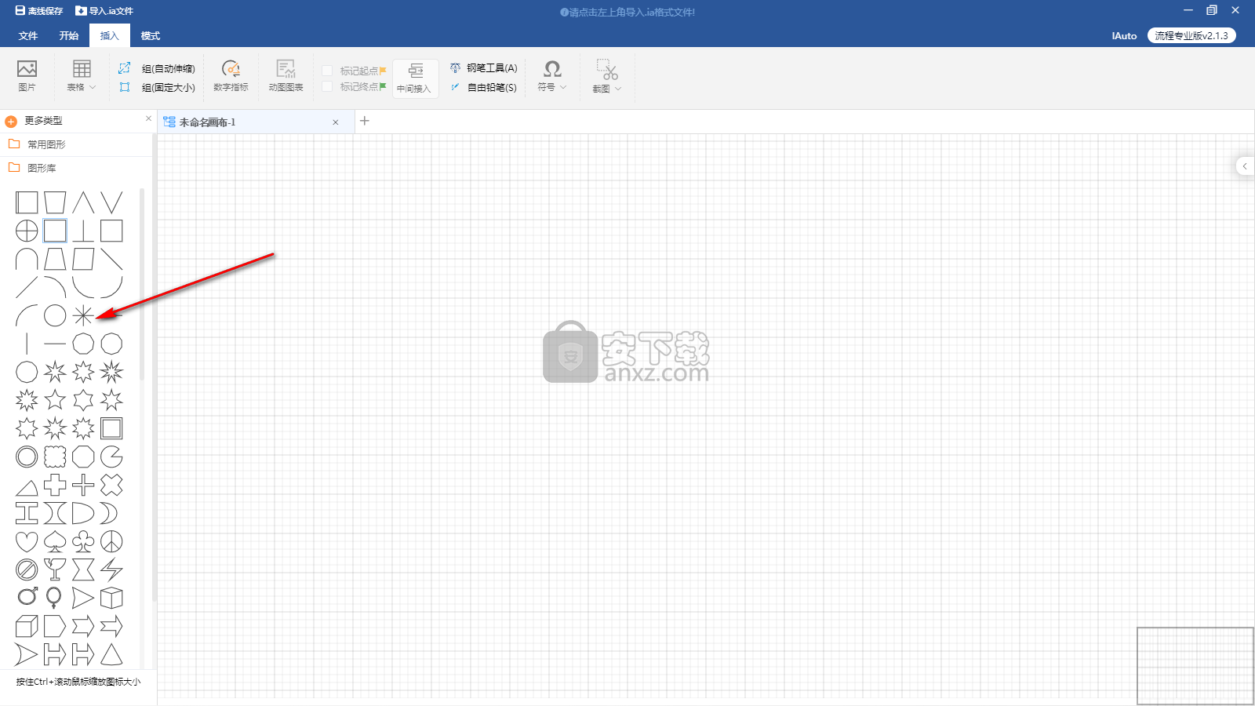Open the 文件 menu
The height and width of the screenshot is (706, 1255).
(x=28, y=35)
